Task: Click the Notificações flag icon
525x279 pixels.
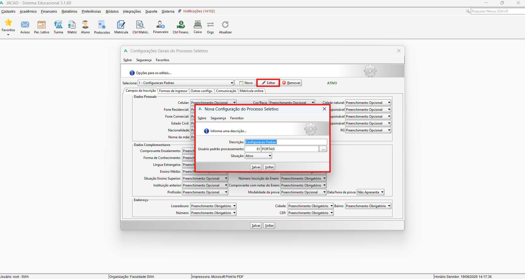Action: pyautogui.click(x=180, y=11)
